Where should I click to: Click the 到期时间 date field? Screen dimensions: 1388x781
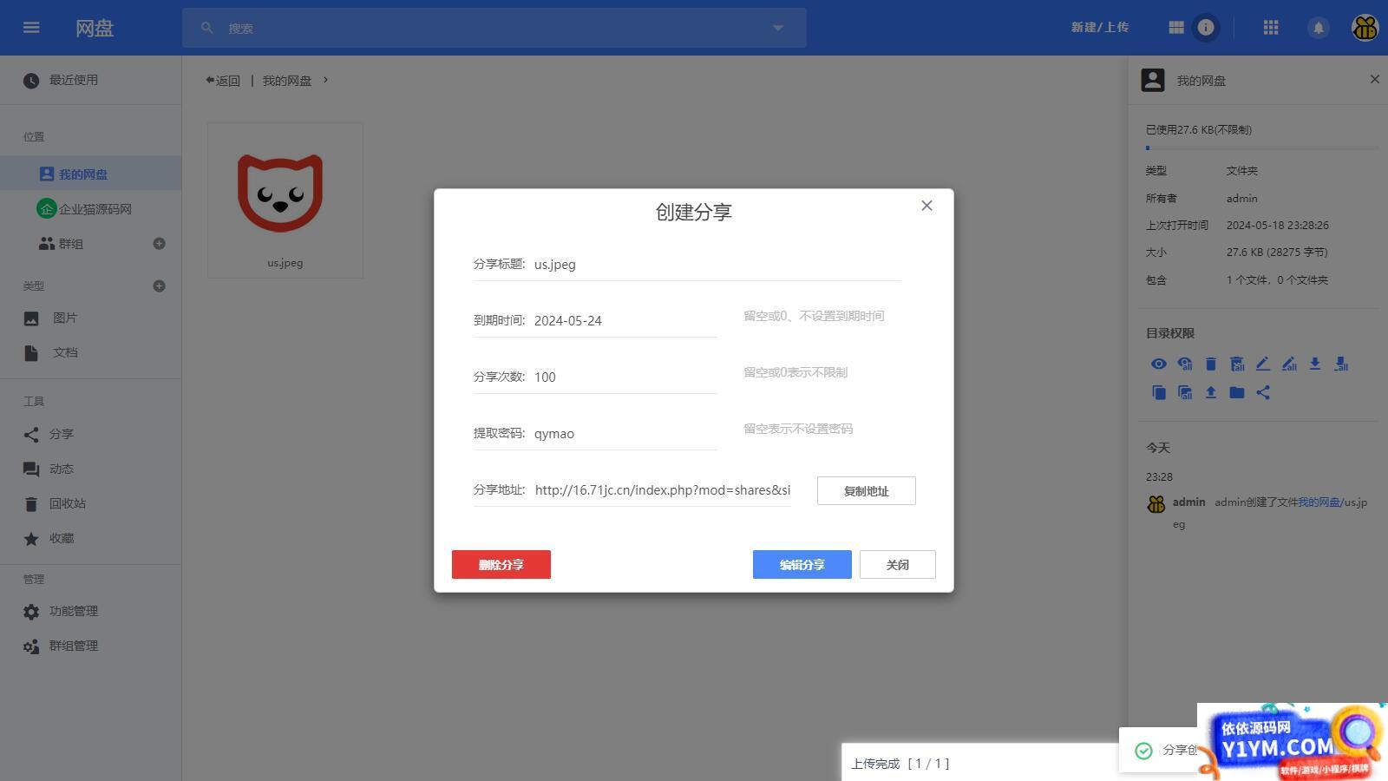pyautogui.click(x=625, y=320)
